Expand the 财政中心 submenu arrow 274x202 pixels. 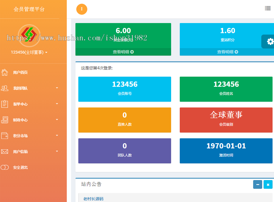pyautogui.click(x=57, y=120)
